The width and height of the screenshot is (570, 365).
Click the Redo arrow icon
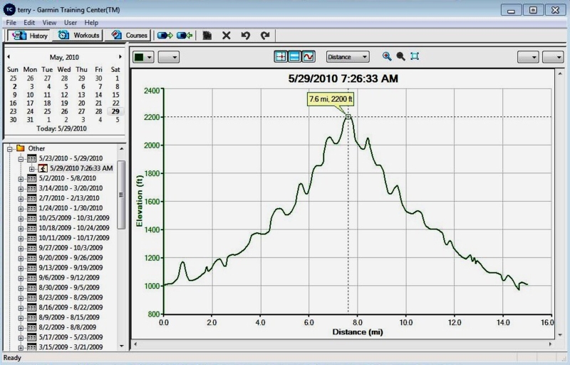[x=265, y=35]
